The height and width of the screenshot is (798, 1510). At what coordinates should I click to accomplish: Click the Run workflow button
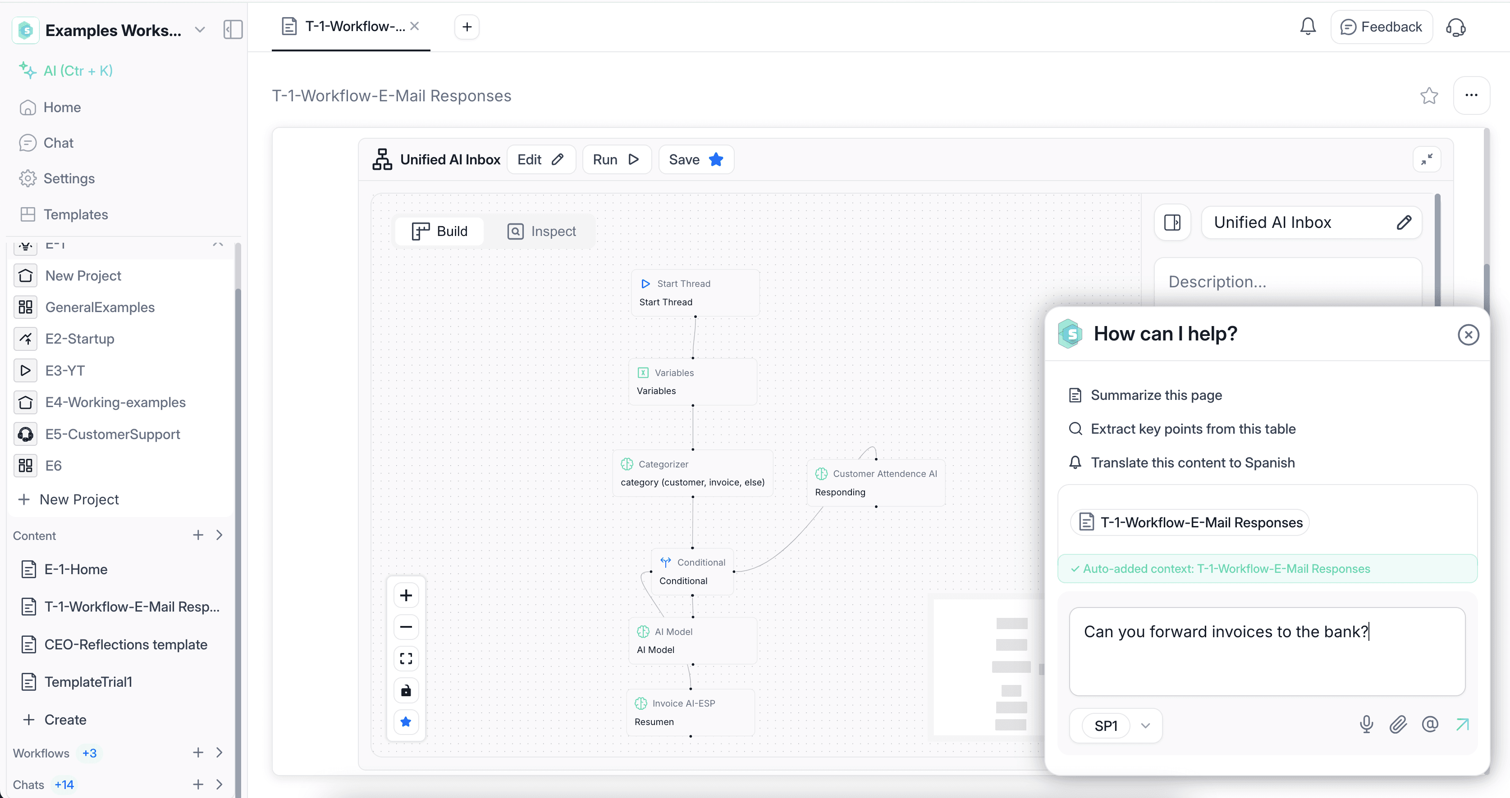point(615,160)
